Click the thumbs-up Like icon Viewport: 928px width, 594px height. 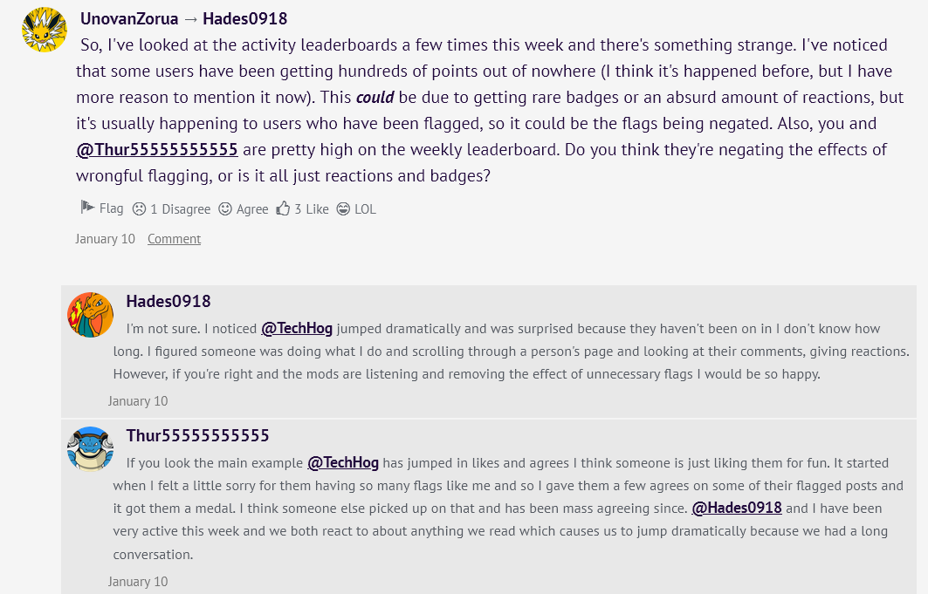point(283,208)
